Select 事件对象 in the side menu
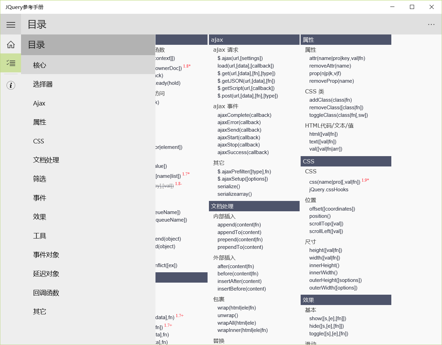 pos(88,255)
